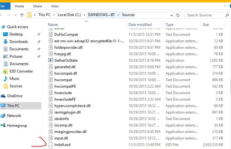Open Music in navigation pane

point(15,78)
